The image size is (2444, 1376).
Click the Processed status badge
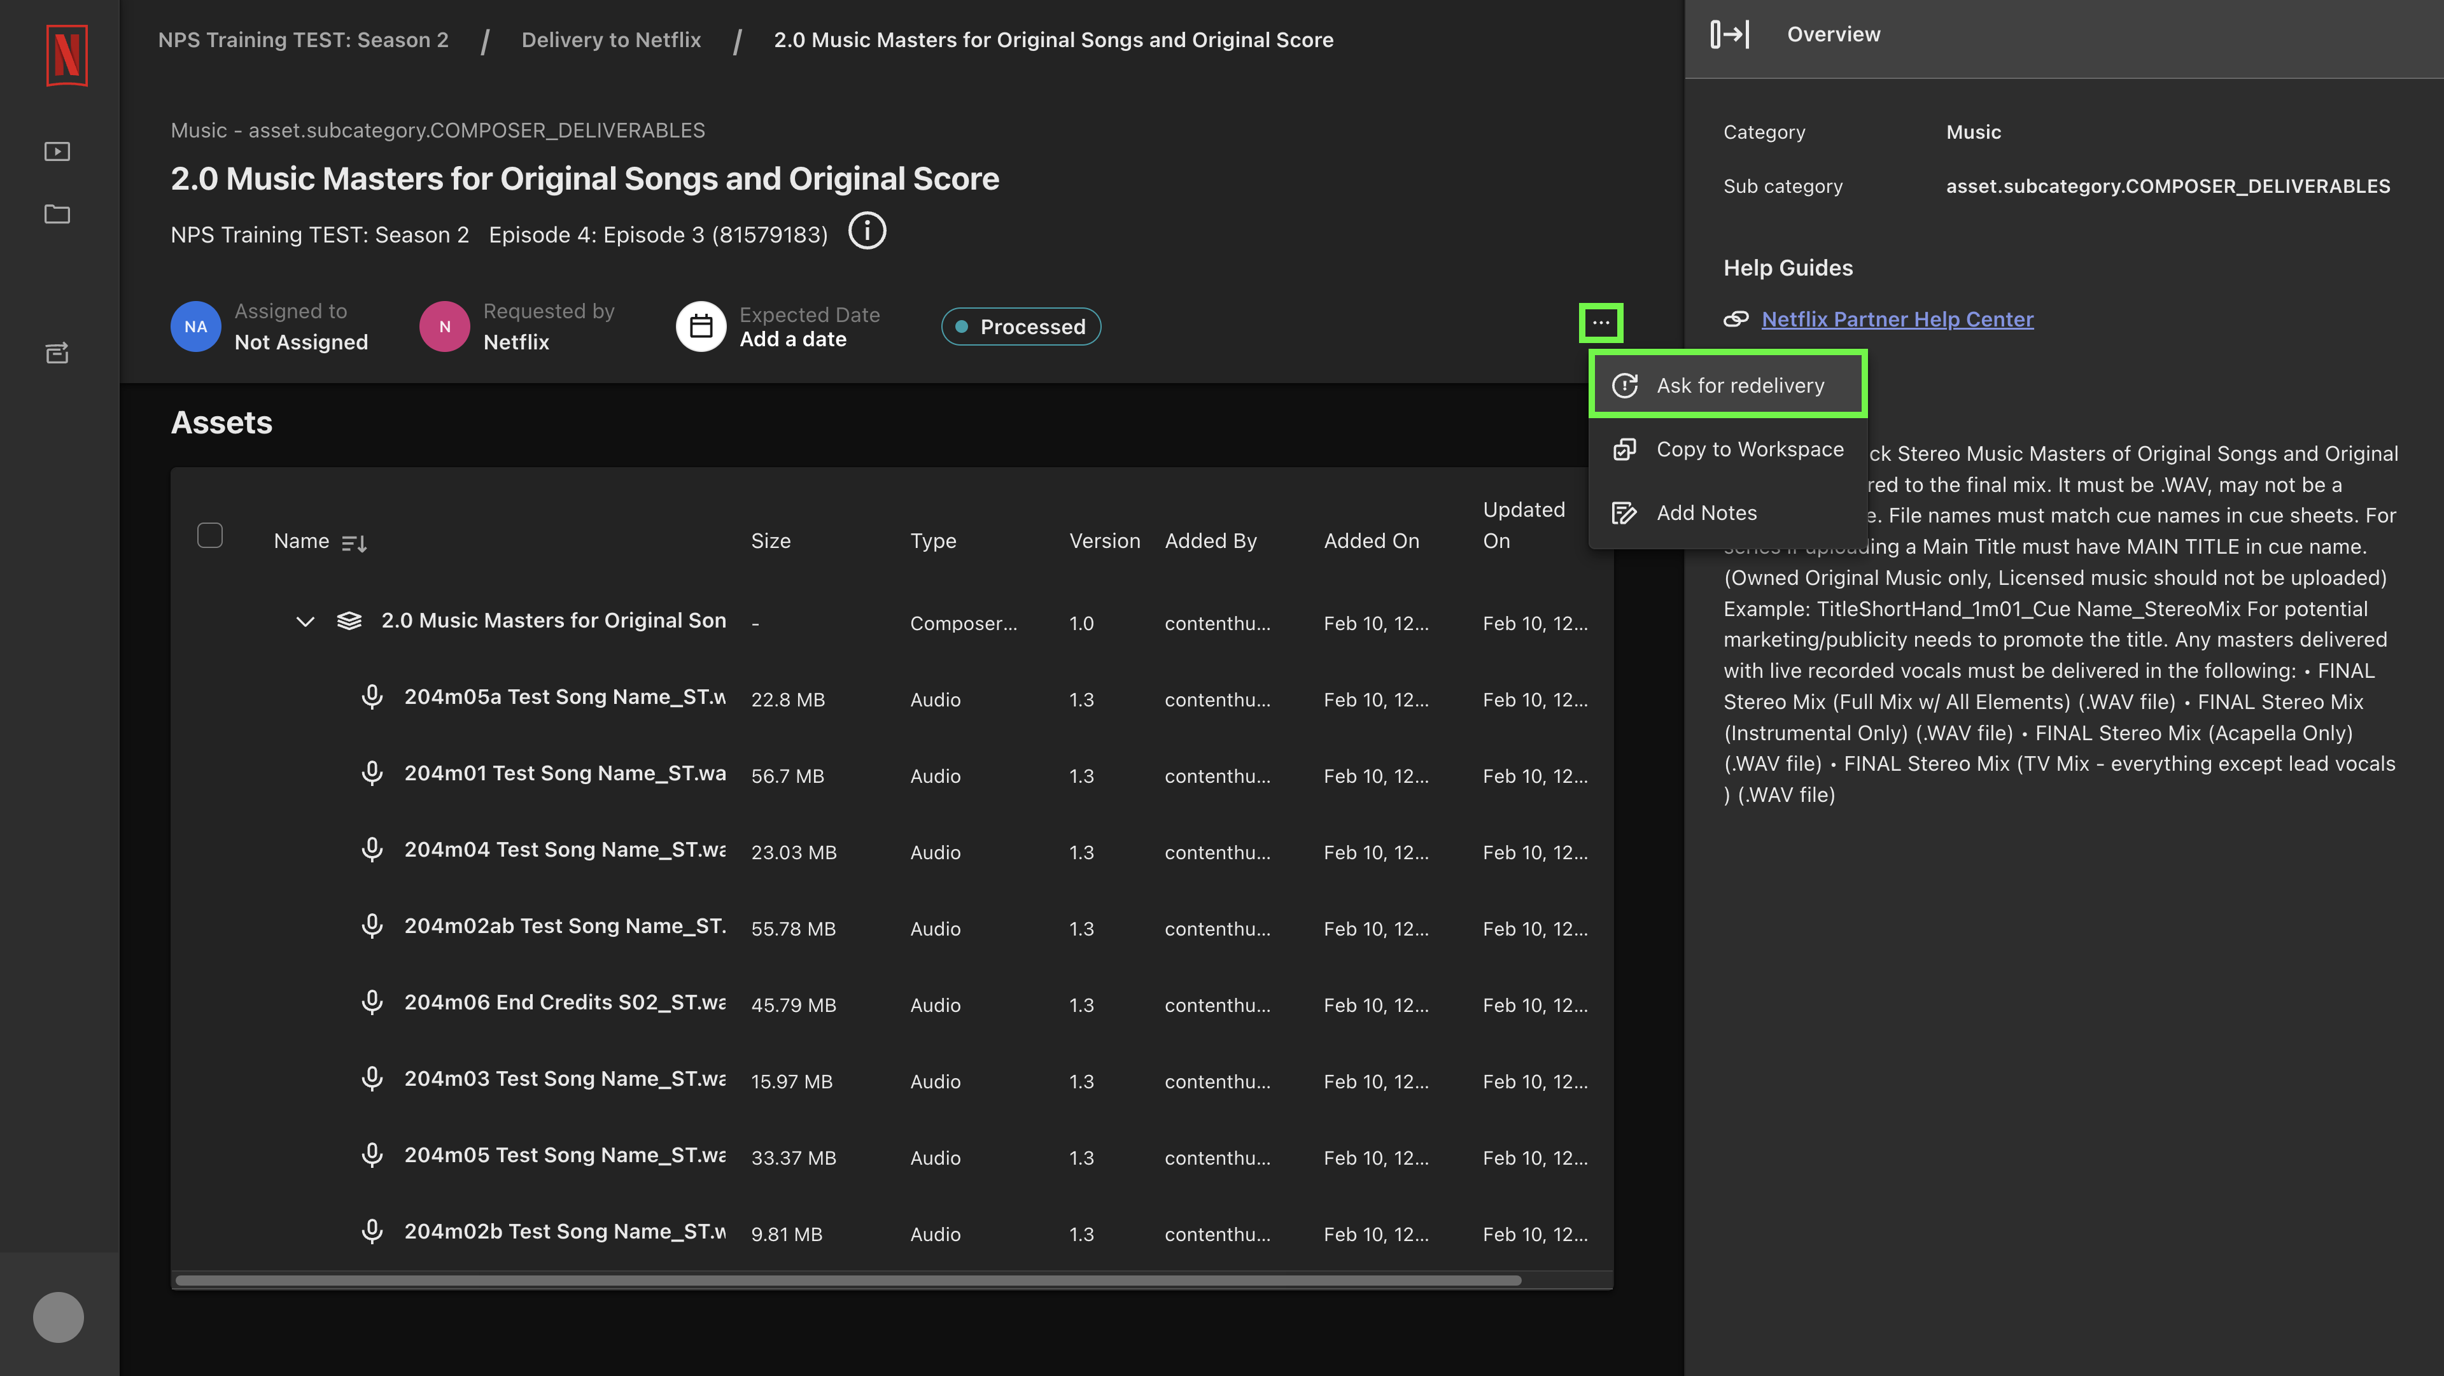(x=1021, y=325)
